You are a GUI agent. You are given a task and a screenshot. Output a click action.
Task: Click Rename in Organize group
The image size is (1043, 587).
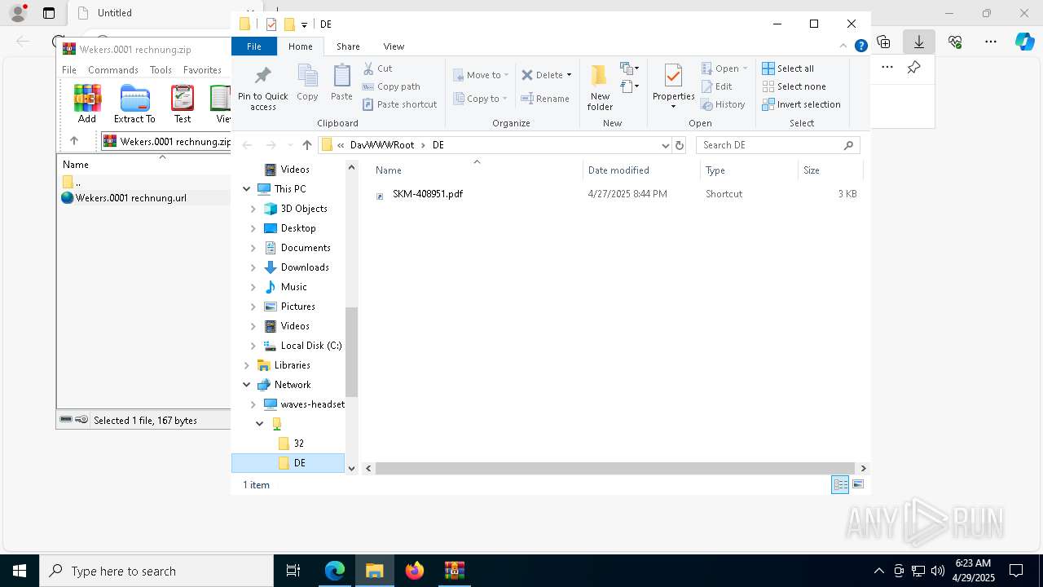(x=545, y=99)
